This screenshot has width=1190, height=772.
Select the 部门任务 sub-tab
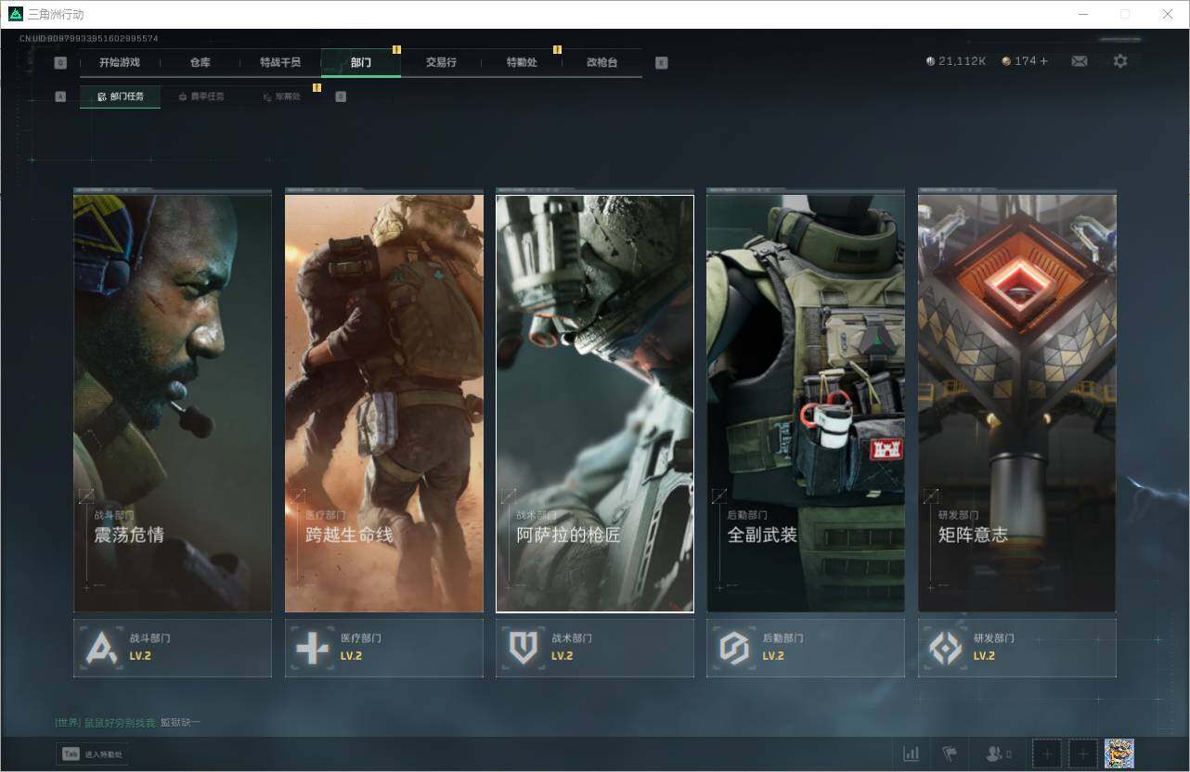point(121,96)
